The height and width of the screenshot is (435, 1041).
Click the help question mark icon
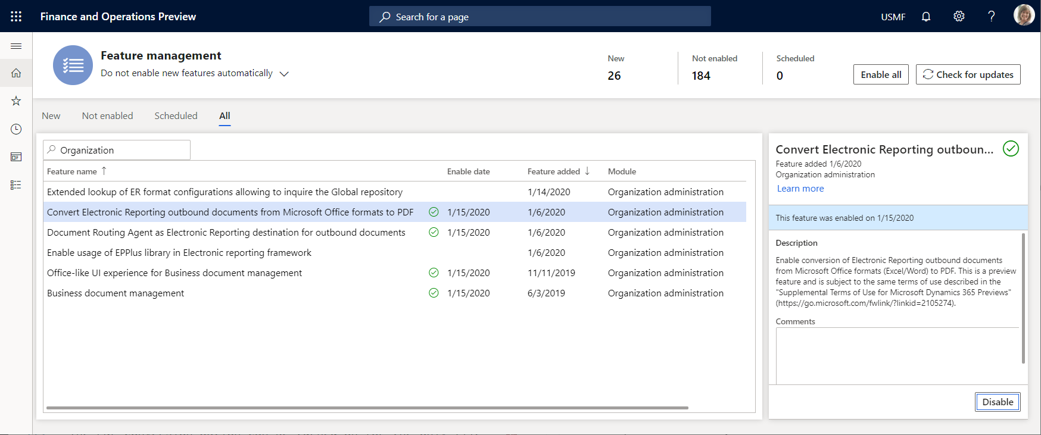coord(991,17)
